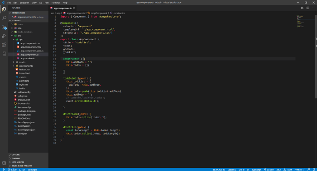Open Git Graph from status bar

click(32, 170)
